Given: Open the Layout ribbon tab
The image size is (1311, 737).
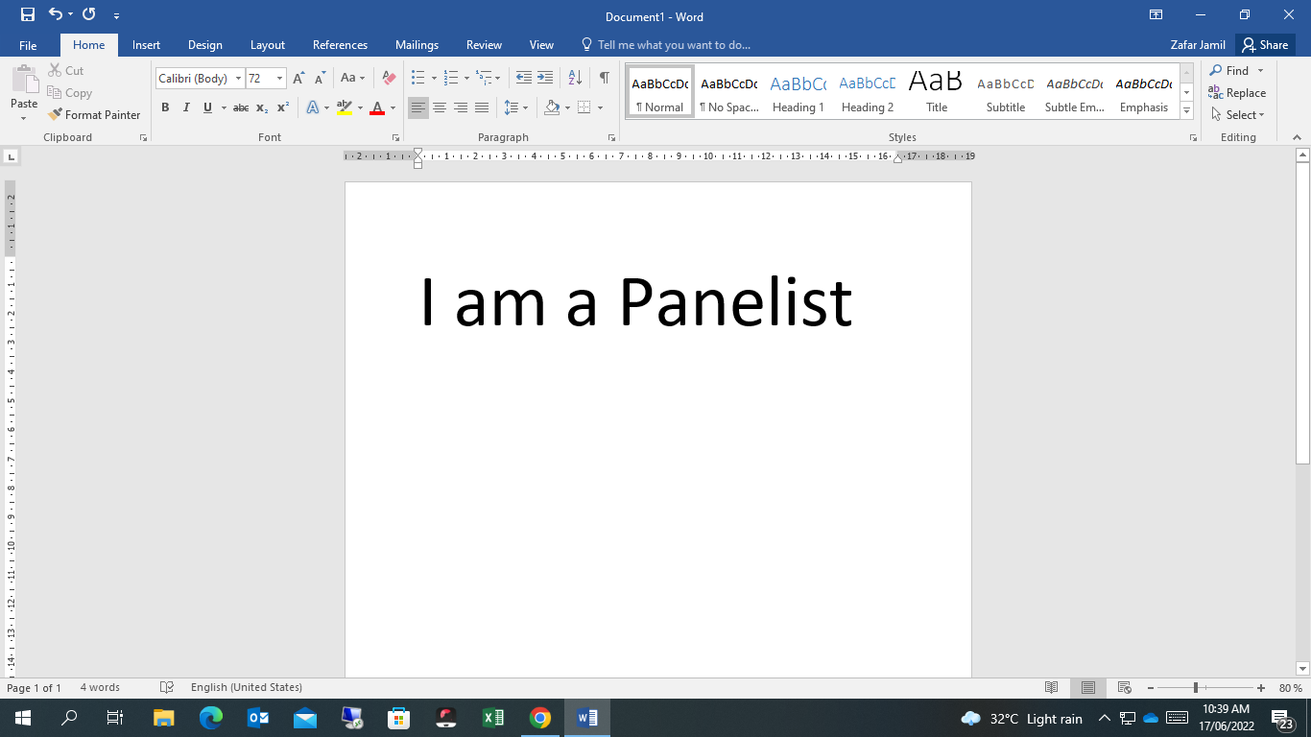Looking at the screenshot, I should pos(268,45).
